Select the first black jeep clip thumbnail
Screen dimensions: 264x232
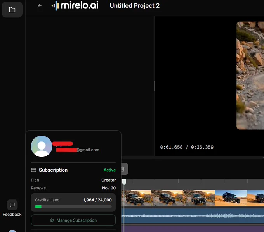click(136, 198)
